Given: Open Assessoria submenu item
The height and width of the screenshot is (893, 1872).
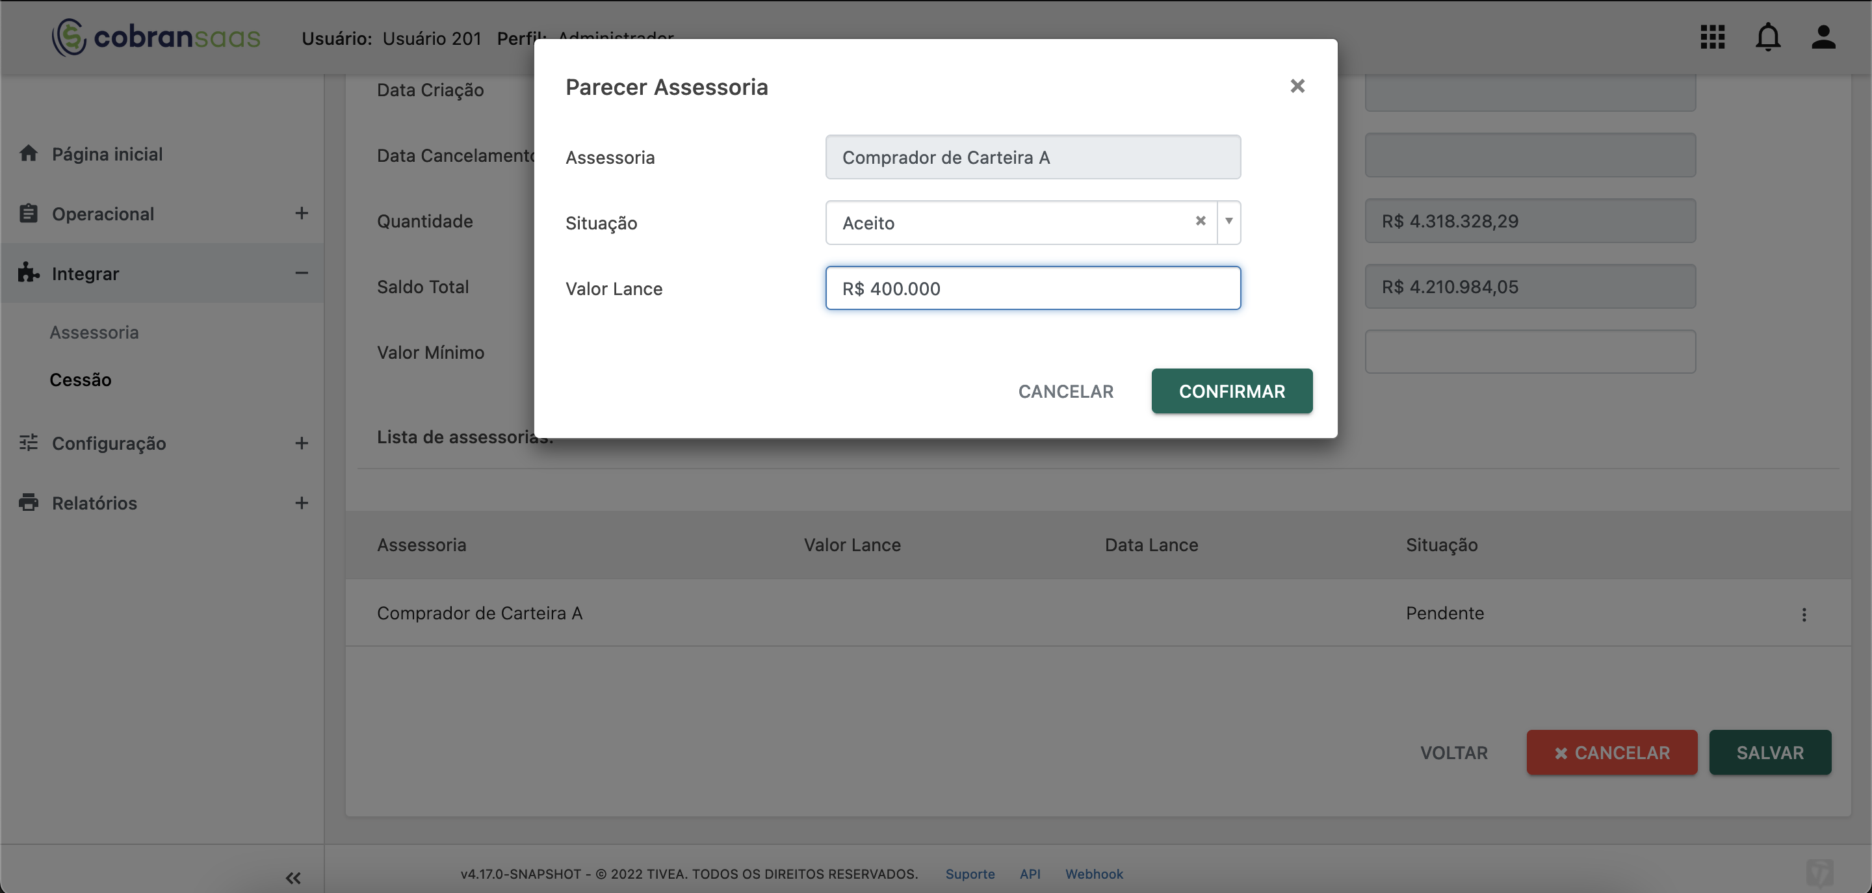Looking at the screenshot, I should click(94, 332).
